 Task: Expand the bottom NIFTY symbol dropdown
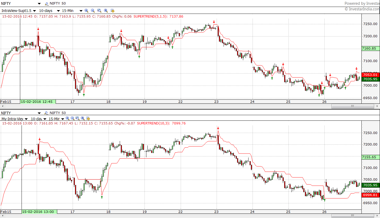[x=39, y=113]
